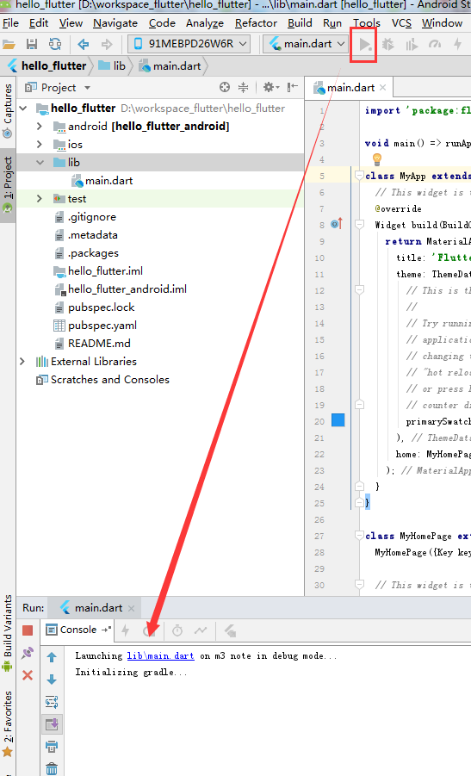Start debugging with the bug icon

tap(387, 45)
